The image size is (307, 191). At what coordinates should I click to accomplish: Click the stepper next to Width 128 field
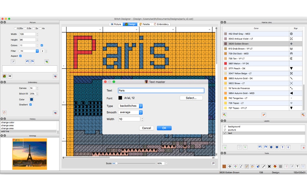(37, 34)
